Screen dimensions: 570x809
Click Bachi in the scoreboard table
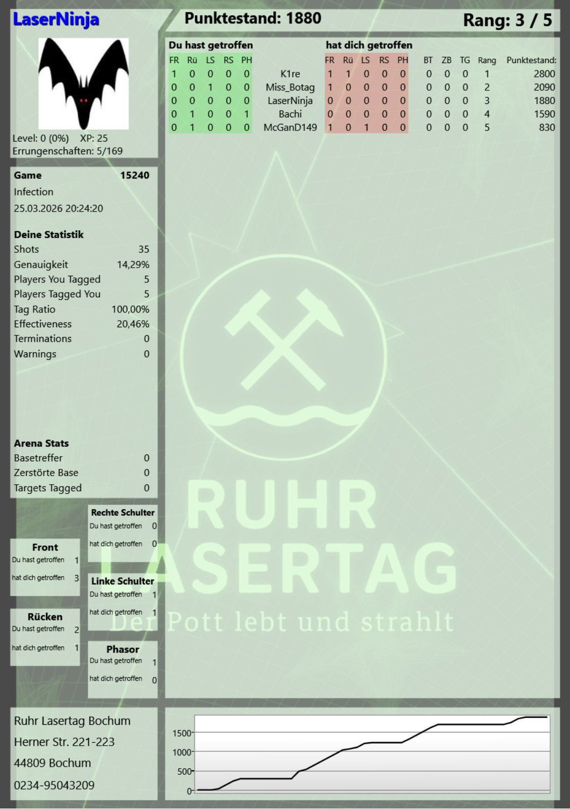point(290,114)
